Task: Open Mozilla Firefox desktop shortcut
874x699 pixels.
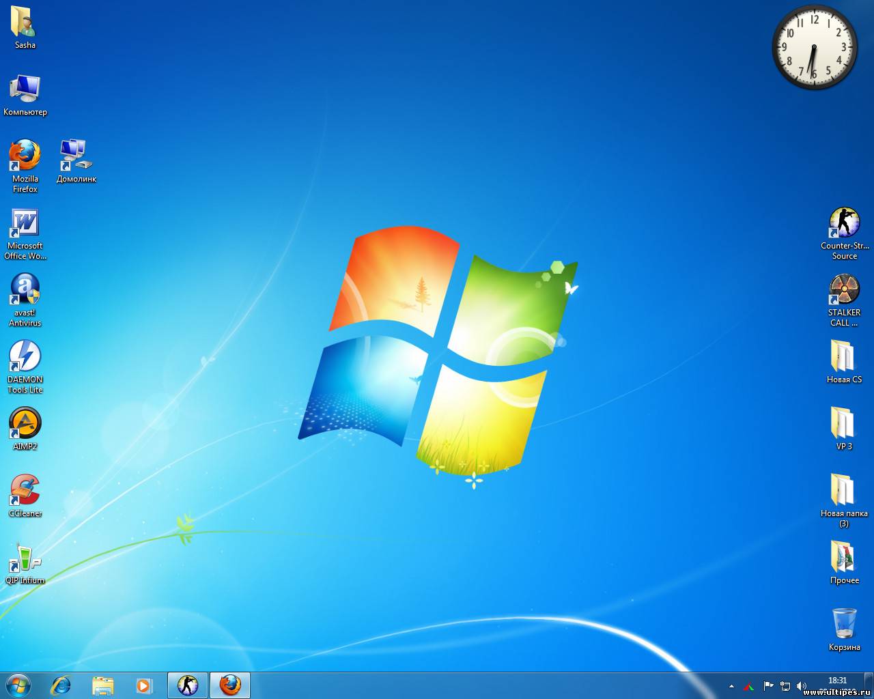Action: (25, 156)
